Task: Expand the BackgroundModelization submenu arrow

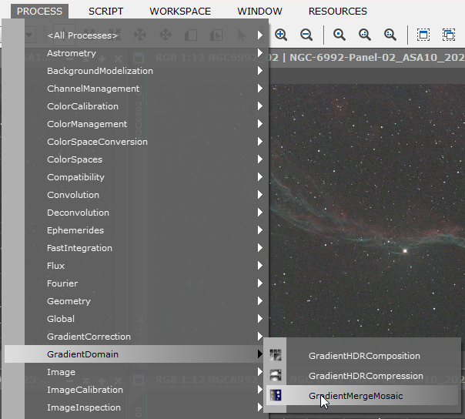Action: pos(260,71)
